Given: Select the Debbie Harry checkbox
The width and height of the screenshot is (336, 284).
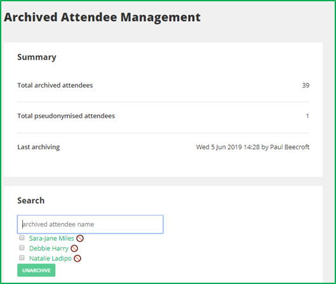Looking at the screenshot, I should (22, 248).
